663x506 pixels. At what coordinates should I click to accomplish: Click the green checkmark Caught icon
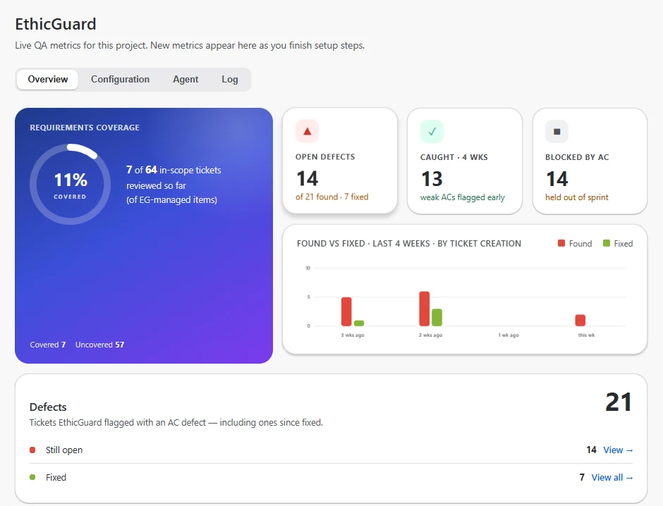[x=432, y=131]
